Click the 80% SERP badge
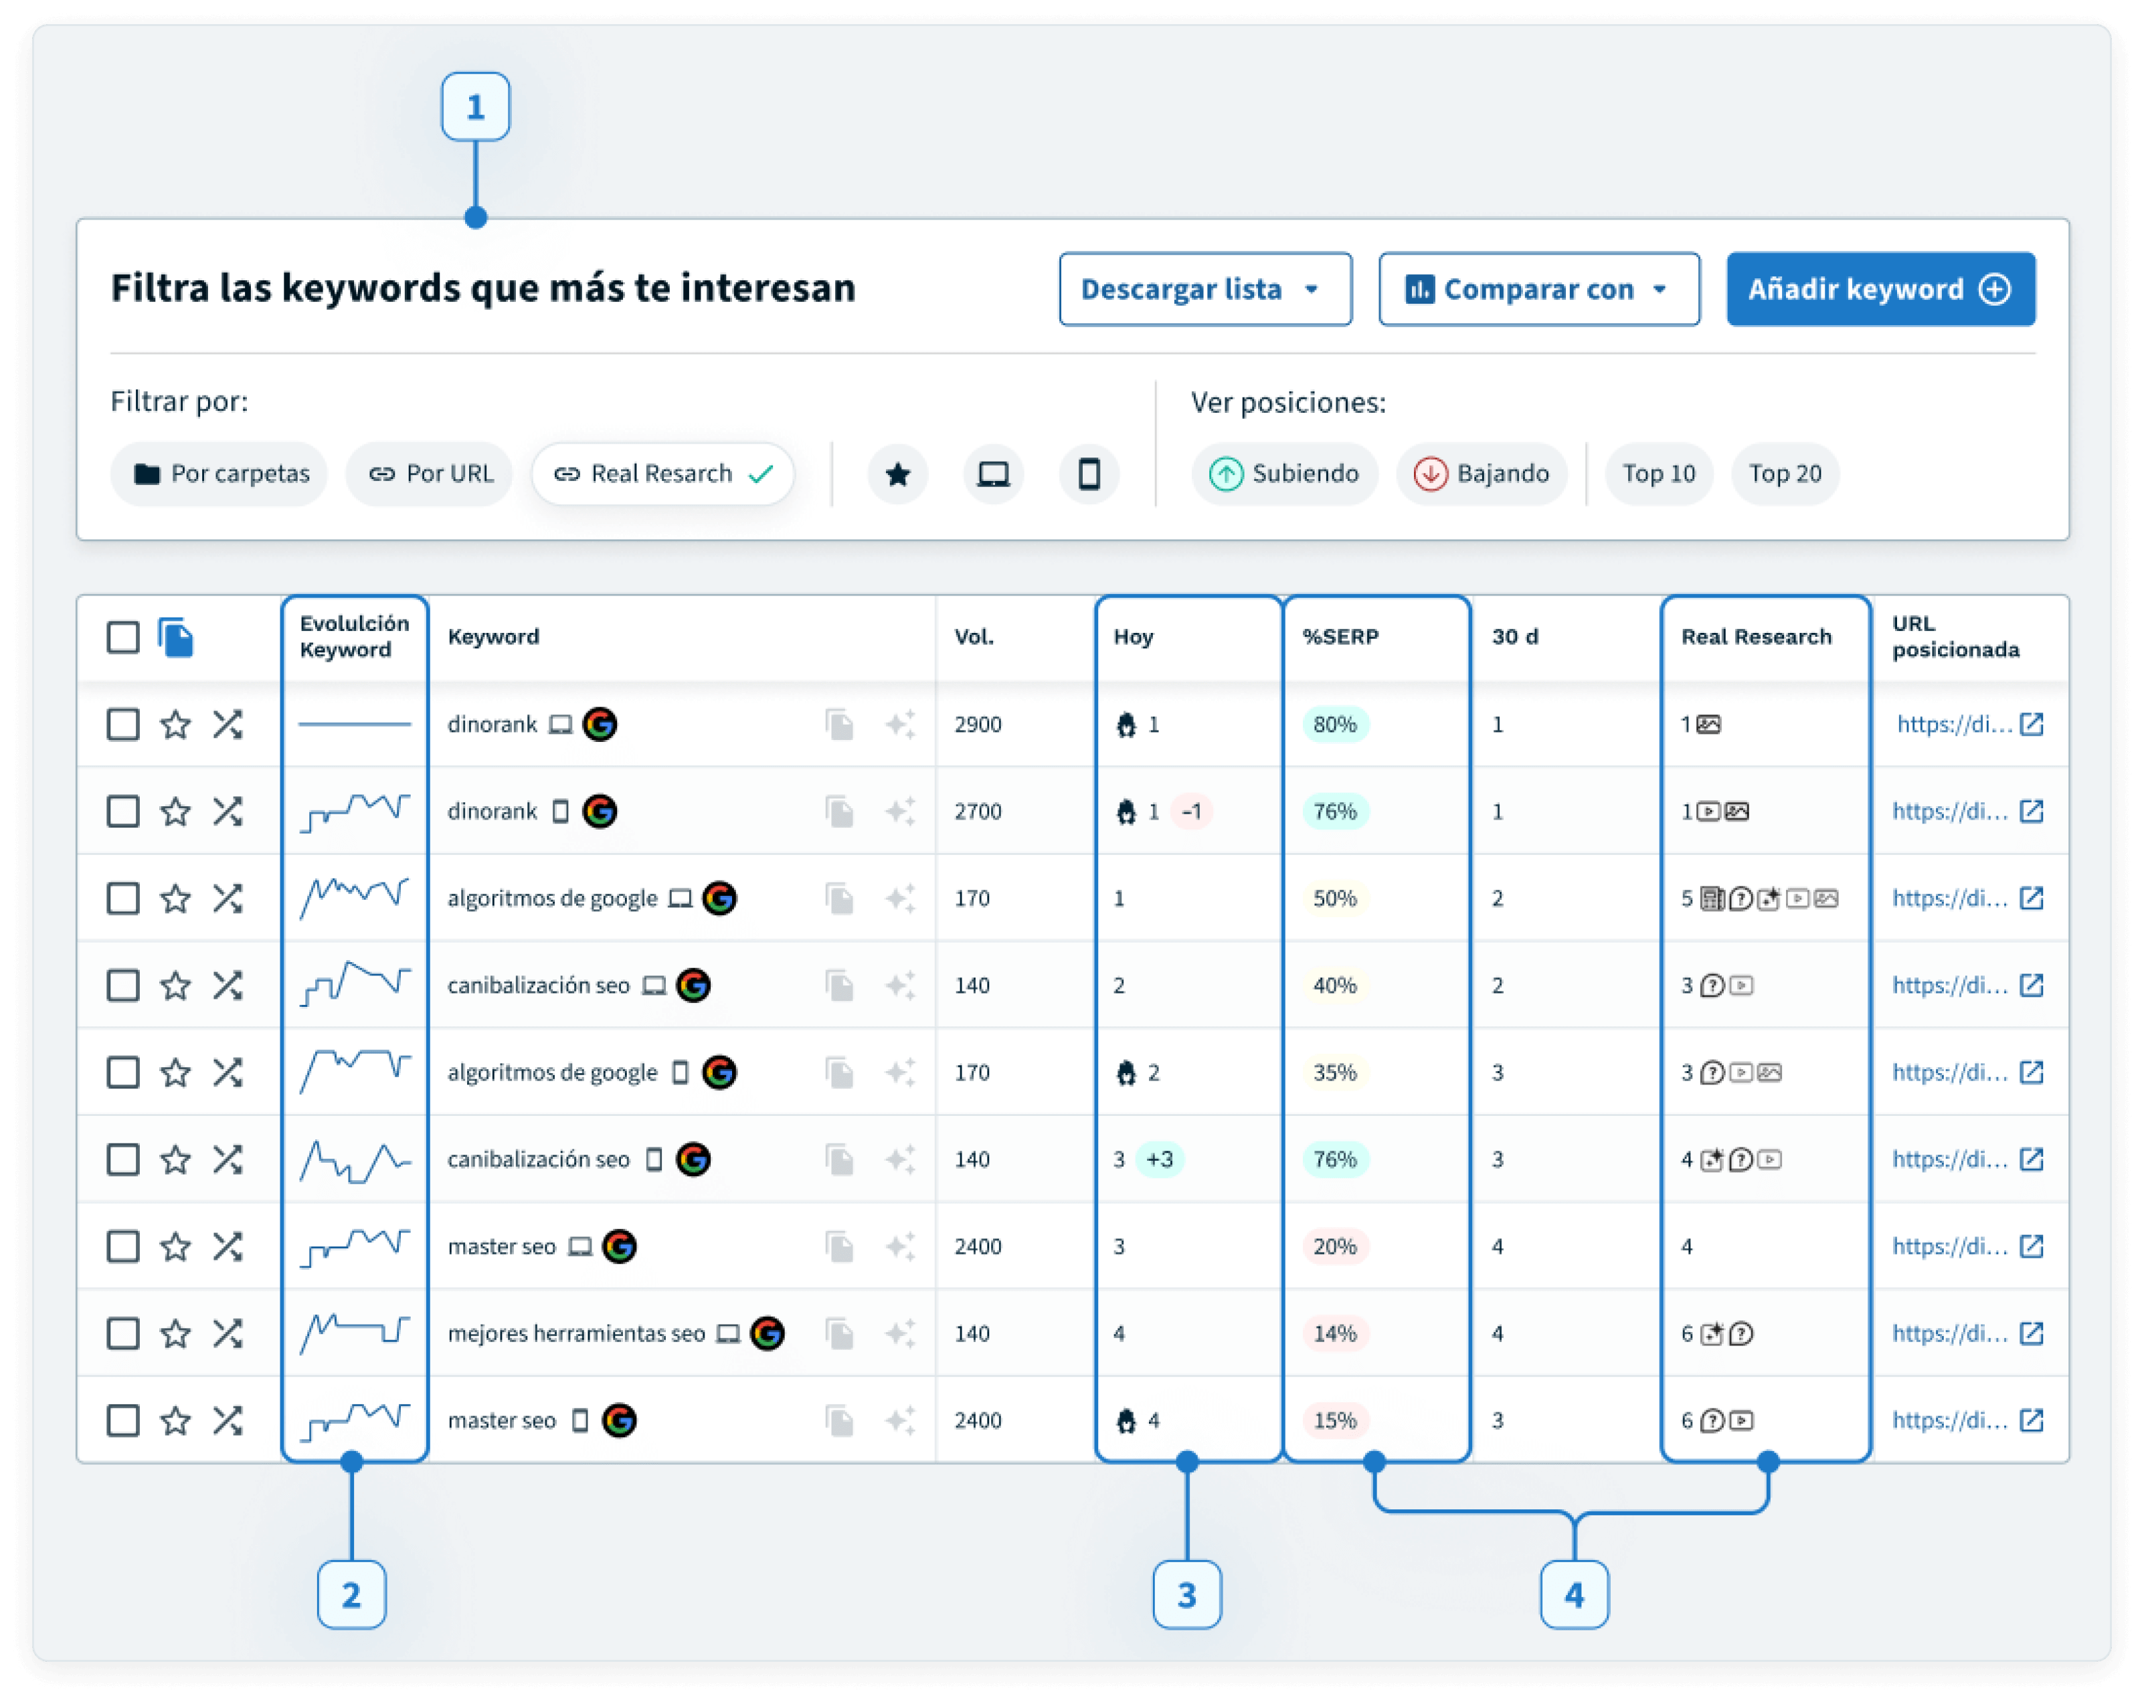The height and width of the screenshot is (1702, 2144). 1334,724
